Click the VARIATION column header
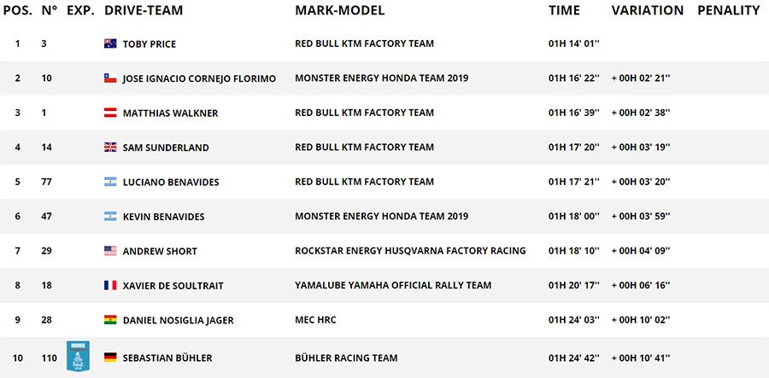The width and height of the screenshot is (769, 378). (647, 11)
